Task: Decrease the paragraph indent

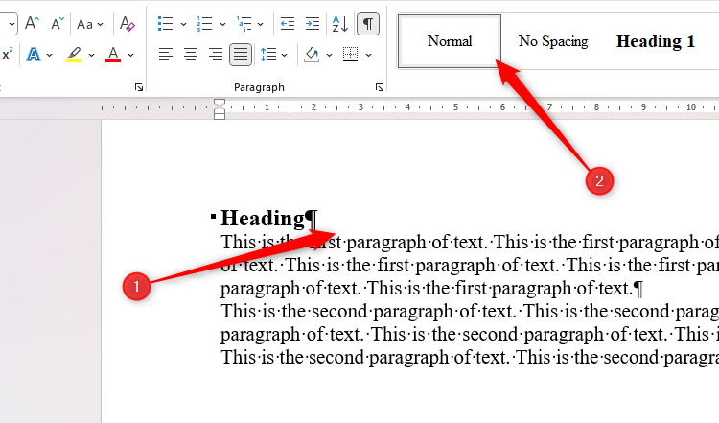Action: [287, 23]
